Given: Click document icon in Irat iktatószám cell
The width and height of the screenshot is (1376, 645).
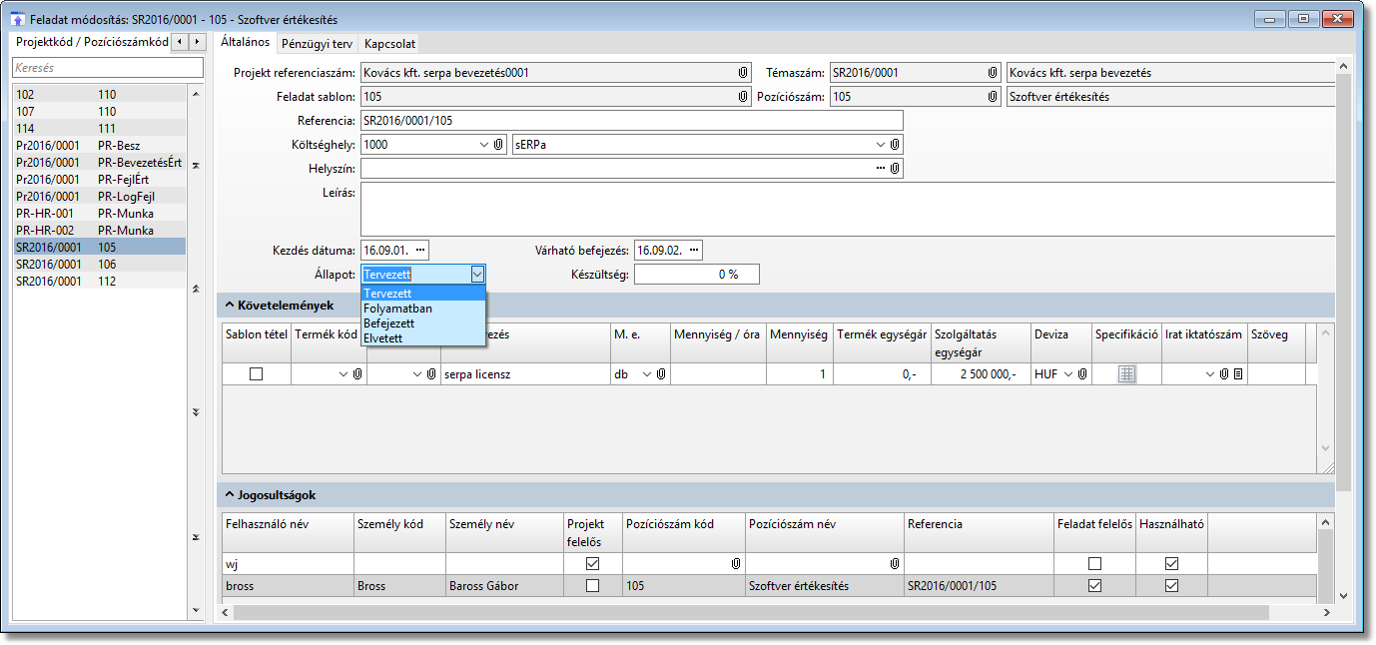Looking at the screenshot, I should tap(1238, 374).
